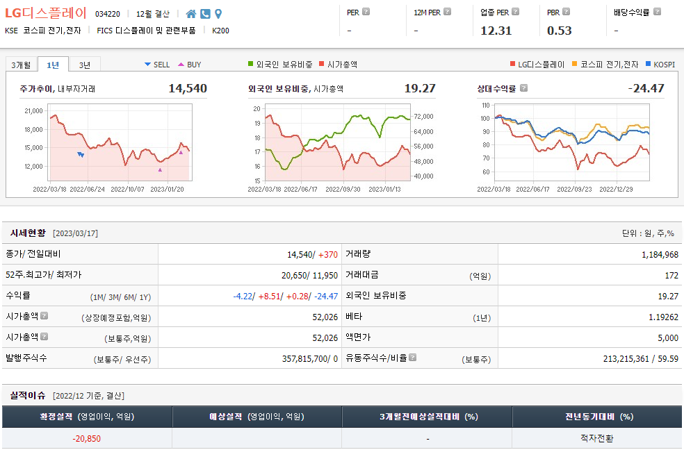Click 유동주식수 value 213,215,361 / 59.59
The width and height of the screenshot is (684, 450).
(x=641, y=359)
